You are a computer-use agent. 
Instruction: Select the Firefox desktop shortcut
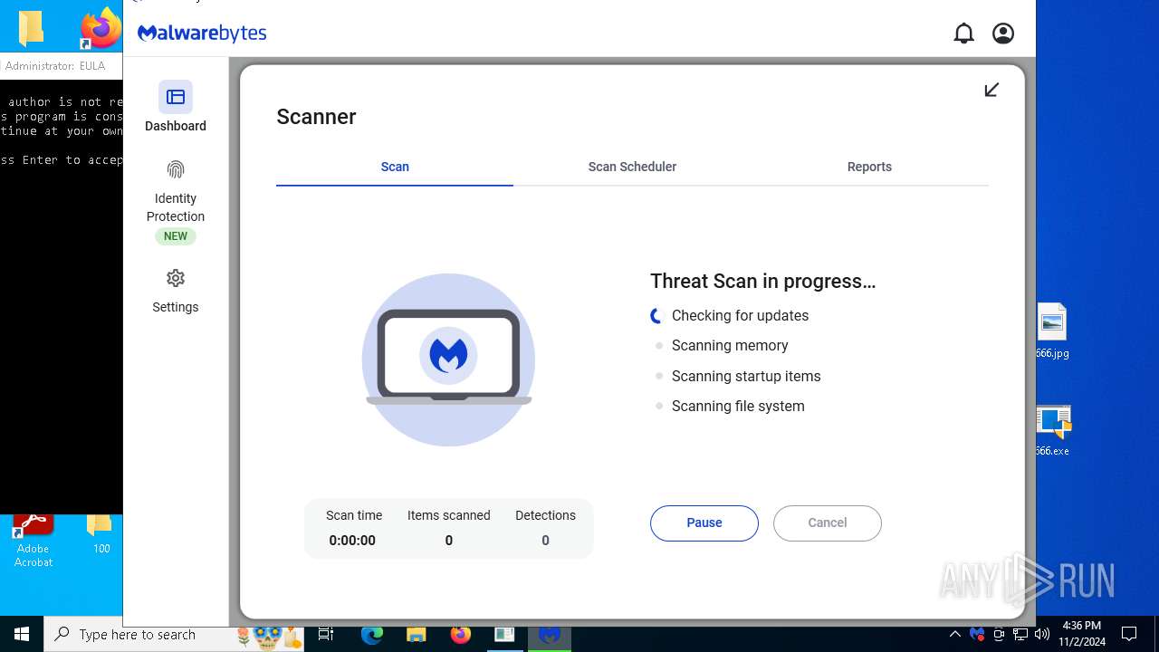[x=101, y=28]
